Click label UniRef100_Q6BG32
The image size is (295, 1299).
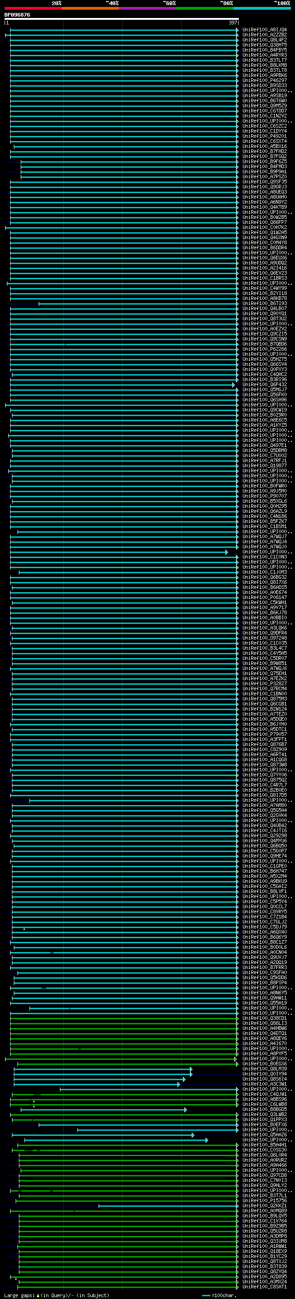tap(264, 577)
